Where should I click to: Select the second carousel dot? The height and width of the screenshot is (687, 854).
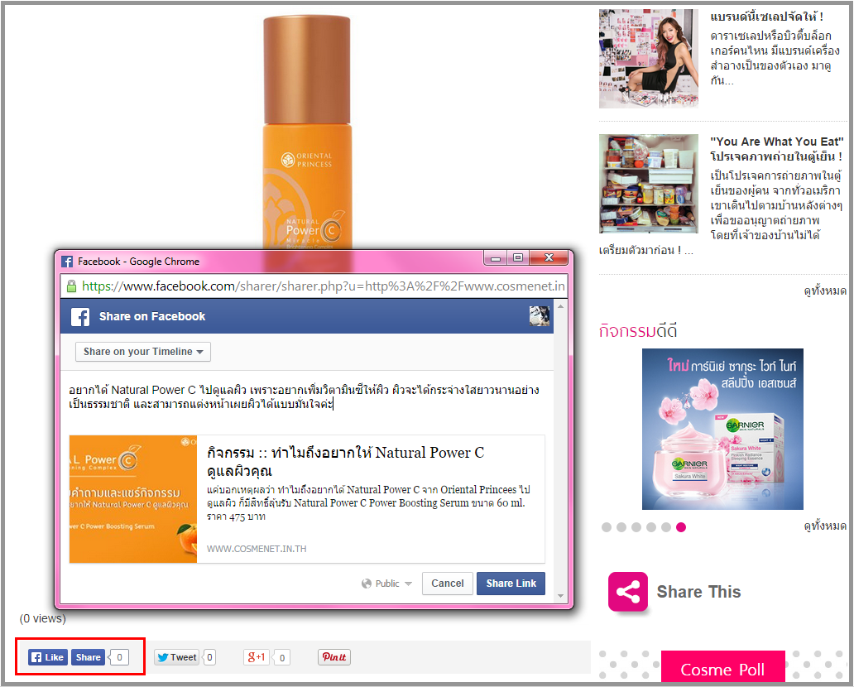(x=621, y=527)
